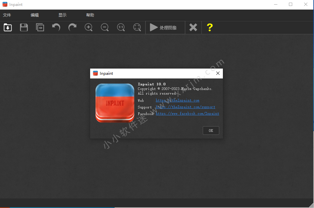This screenshot has width=314, height=208.
Task: Click the X cancel toolbar icon
Action: coord(193,27)
